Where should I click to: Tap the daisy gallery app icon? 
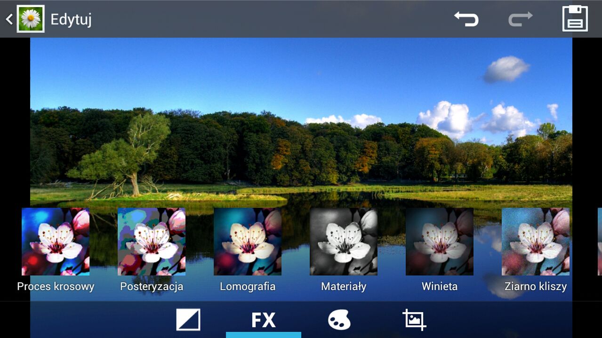[x=31, y=19]
